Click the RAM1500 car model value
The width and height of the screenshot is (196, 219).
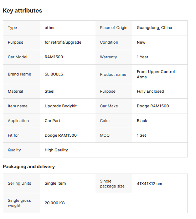click(x=54, y=57)
